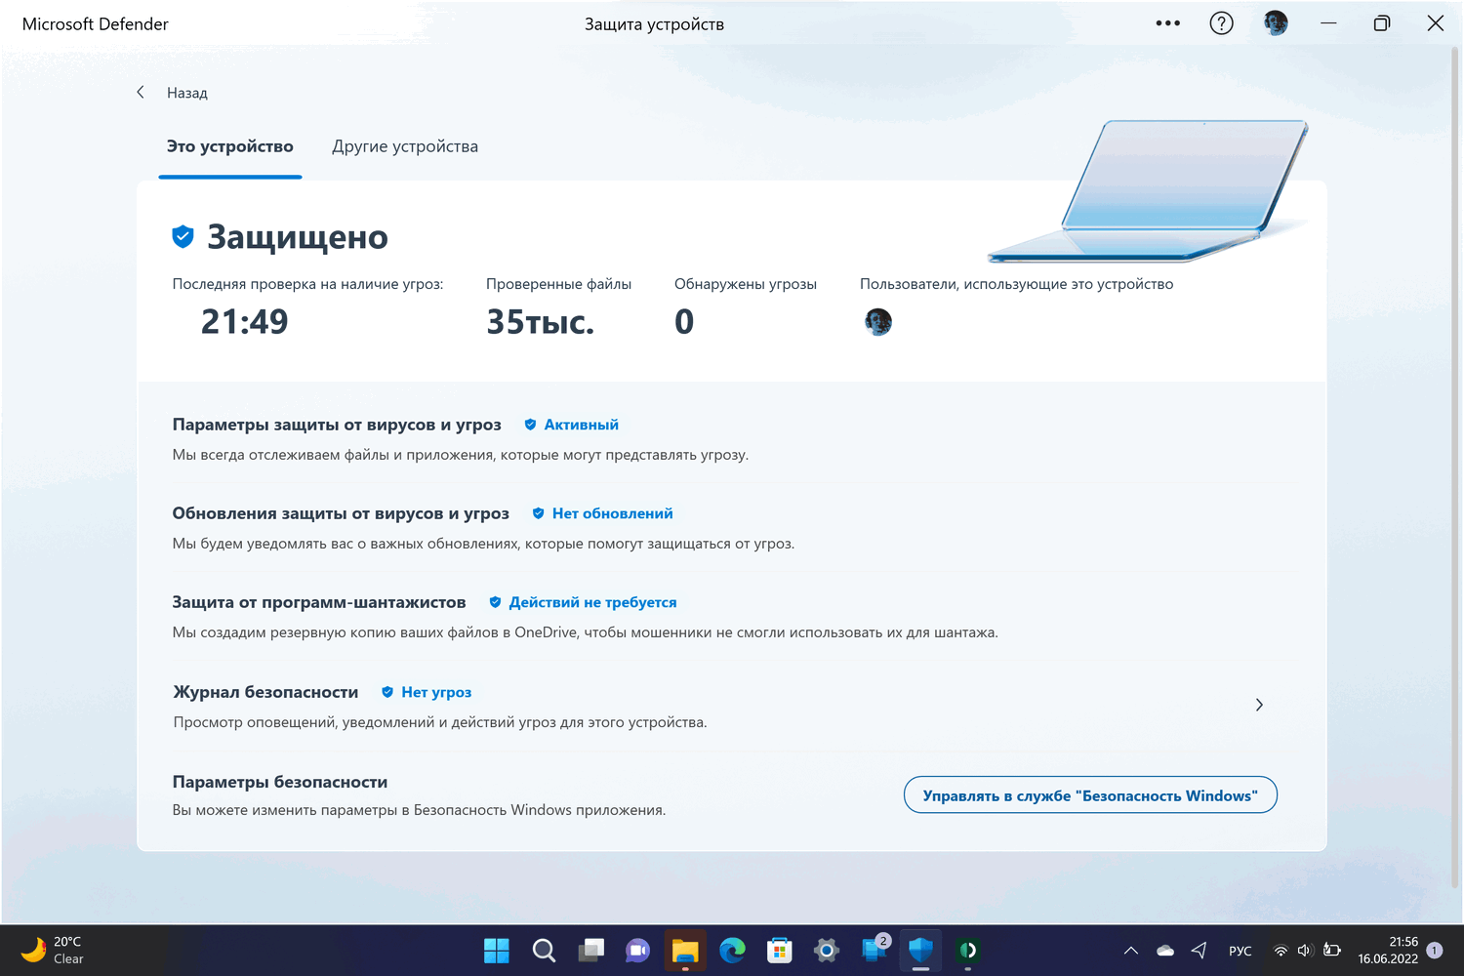Viewport: 1464px width, 976px height.
Task: Click the shield icon beside Защищено
Action: 183,236
